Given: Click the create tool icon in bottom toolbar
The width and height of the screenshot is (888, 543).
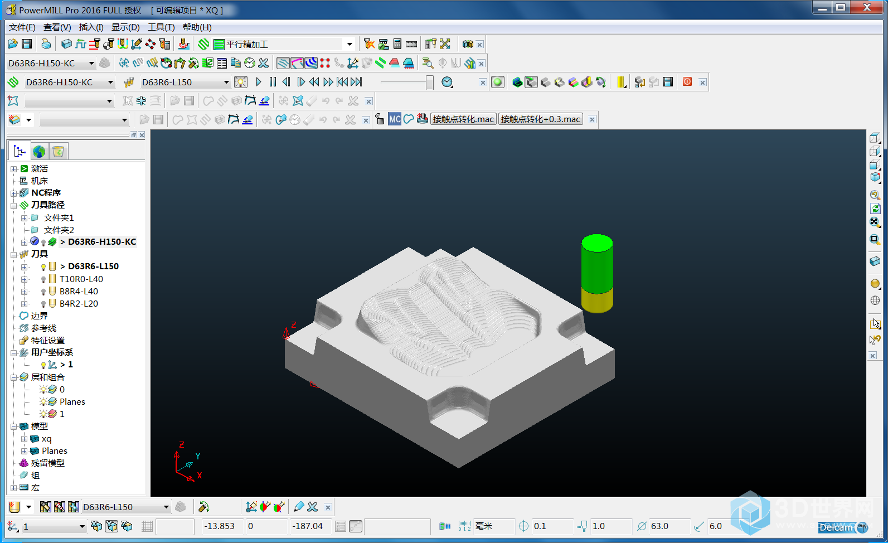Looking at the screenshot, I should (x=14, y=507).
